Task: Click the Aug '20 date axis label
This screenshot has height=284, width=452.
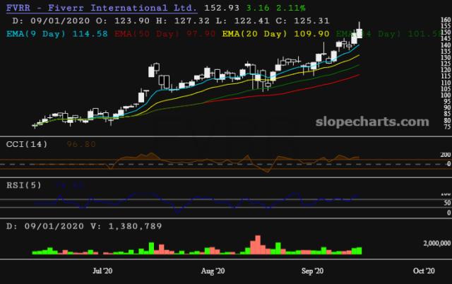Action: pos(213,271)
